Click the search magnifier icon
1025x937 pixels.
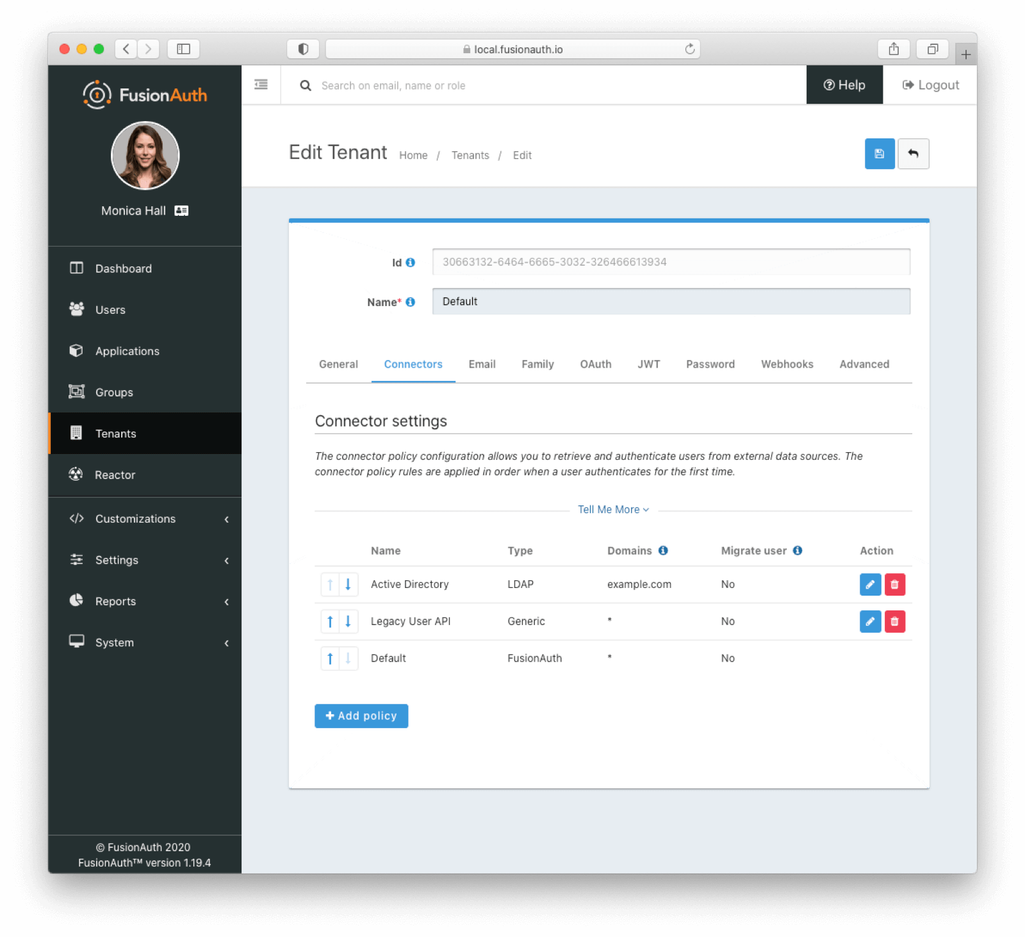(306, 85)
